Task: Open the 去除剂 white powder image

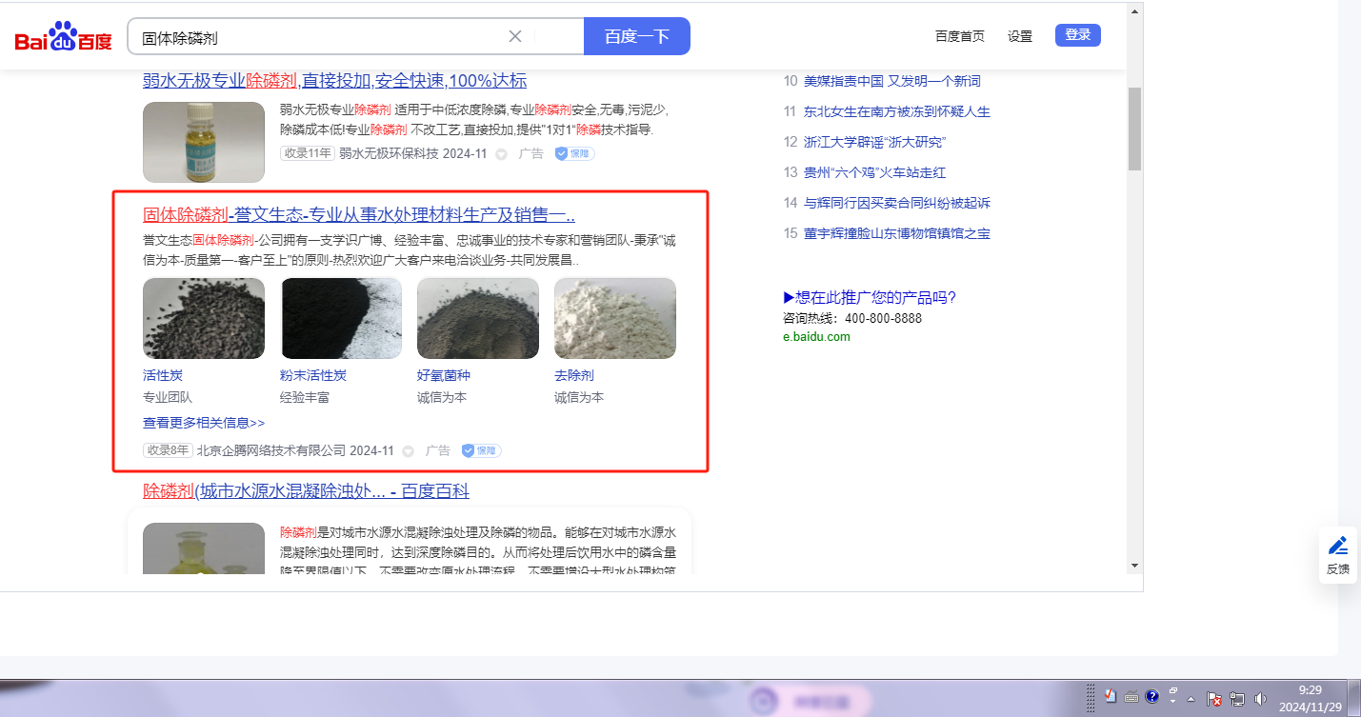Action: point(615,318)
